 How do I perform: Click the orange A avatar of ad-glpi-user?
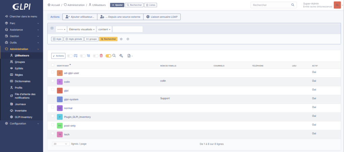pyautogui.click(x=60, y=73)
